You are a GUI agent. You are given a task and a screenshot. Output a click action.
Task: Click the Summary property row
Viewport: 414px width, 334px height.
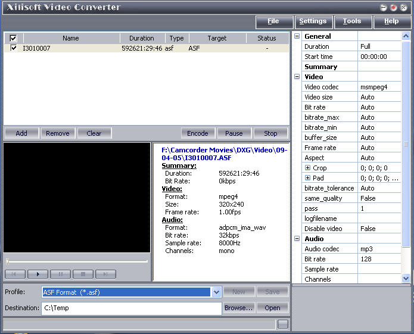click(x=351, y=67)
